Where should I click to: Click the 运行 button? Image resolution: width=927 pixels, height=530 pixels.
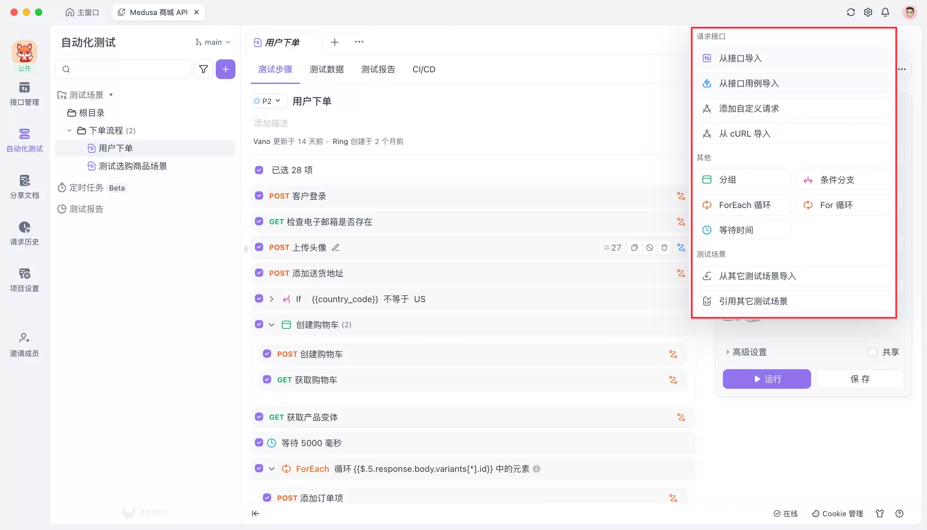click(x=767, y=379)
